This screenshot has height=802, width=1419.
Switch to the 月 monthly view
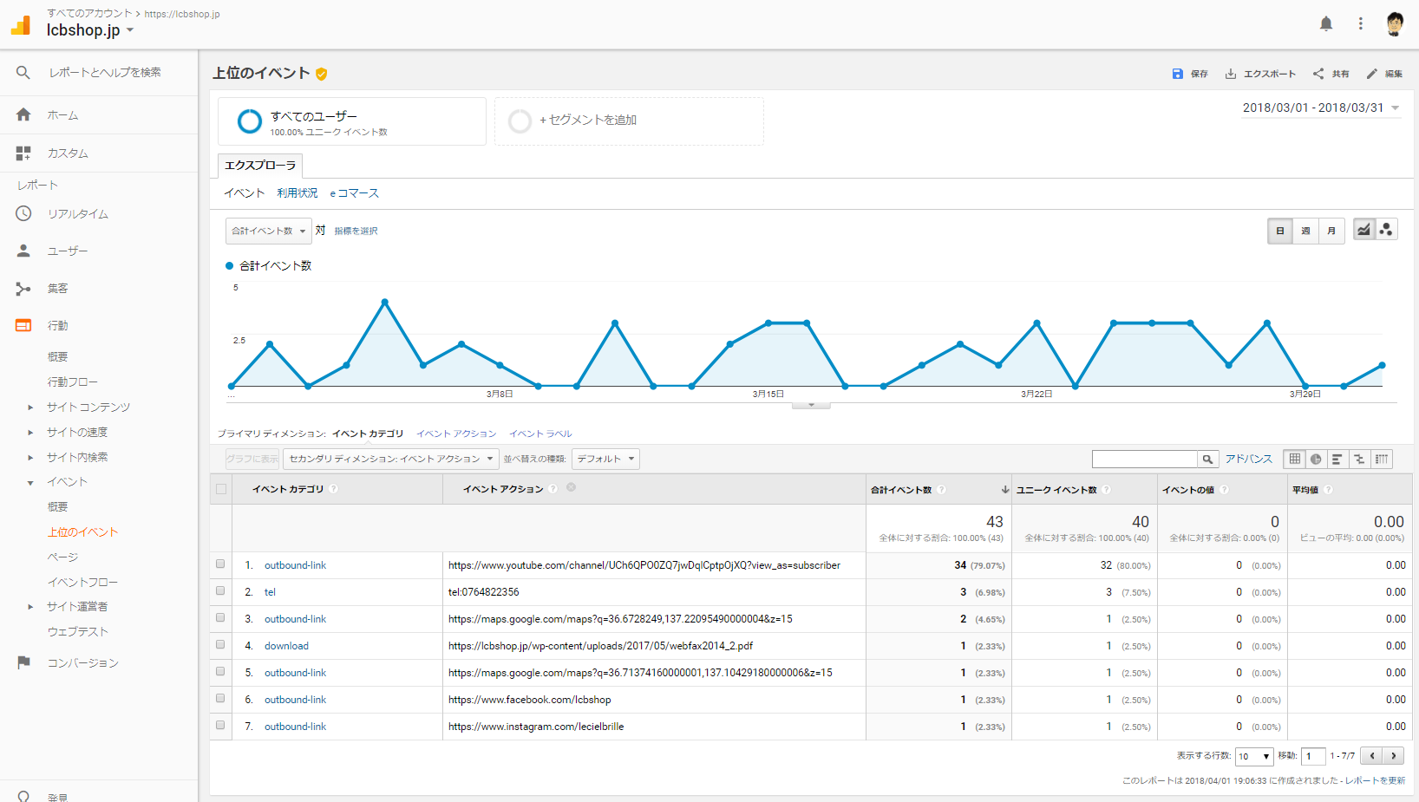point(1331,231)
